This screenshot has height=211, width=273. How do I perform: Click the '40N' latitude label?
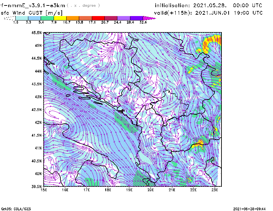click(x=38, y=174)
